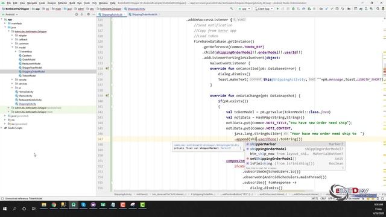
Task: Collapse the model package
Action: (x=12, y=48)
